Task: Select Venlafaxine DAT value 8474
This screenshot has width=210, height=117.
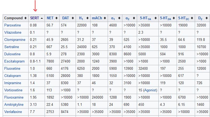Action: [x=65, y=112]
